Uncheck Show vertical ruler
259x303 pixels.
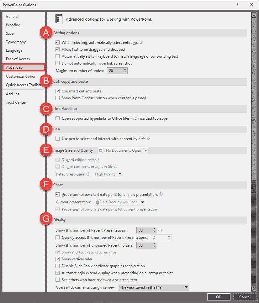coord(57,259)
